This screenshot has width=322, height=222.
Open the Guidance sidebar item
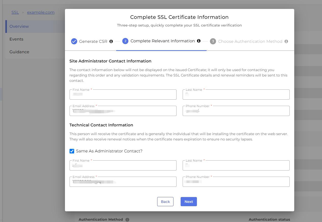pyautogui.click(x=35, y=52)
